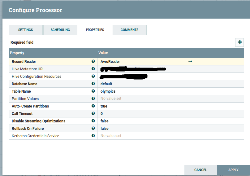250x176 pixels.
Task: Show help for Hive Configuration Resources
Action: click(93, 76)
